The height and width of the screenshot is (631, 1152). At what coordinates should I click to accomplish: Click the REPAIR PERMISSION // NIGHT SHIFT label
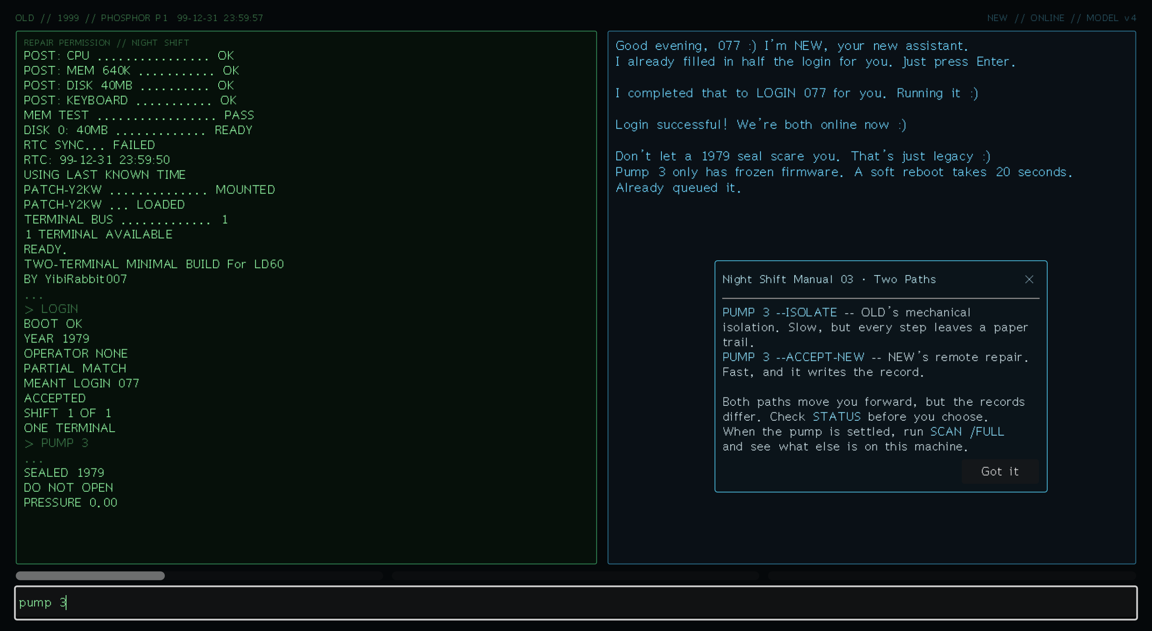pyautogui.click(x=106, y=43)
